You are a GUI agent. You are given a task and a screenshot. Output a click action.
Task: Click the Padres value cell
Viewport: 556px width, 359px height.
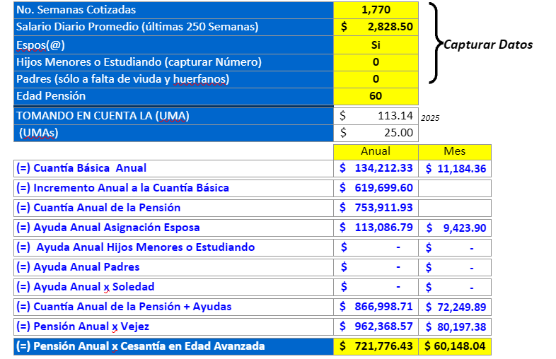[x=376, y=79]
